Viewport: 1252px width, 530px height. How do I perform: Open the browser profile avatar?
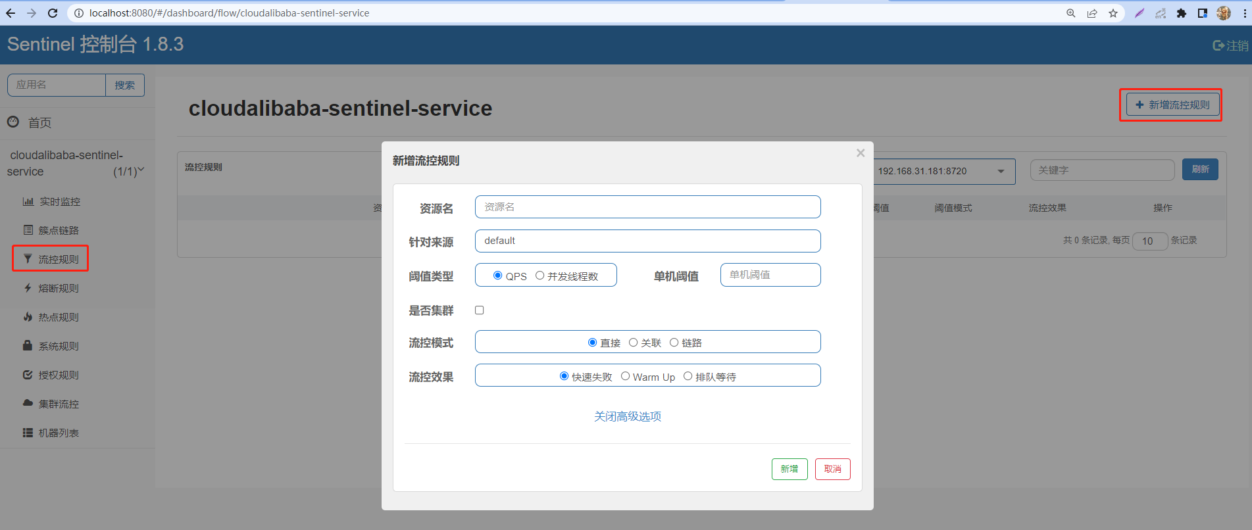1224,13
